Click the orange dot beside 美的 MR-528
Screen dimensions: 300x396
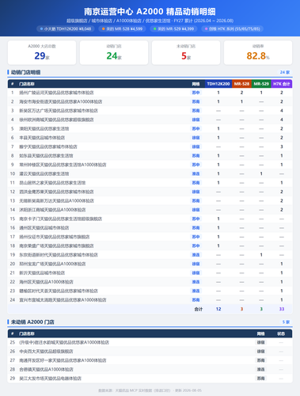[104, 29]
